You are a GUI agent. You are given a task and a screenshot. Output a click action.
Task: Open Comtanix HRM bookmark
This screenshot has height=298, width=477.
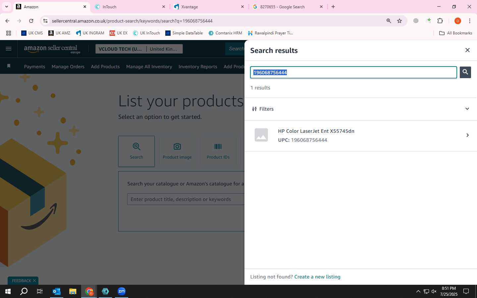click(x=225, y=33)
